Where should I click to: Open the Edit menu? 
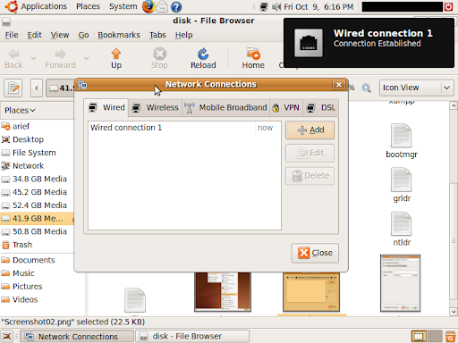tap(34, 35)
